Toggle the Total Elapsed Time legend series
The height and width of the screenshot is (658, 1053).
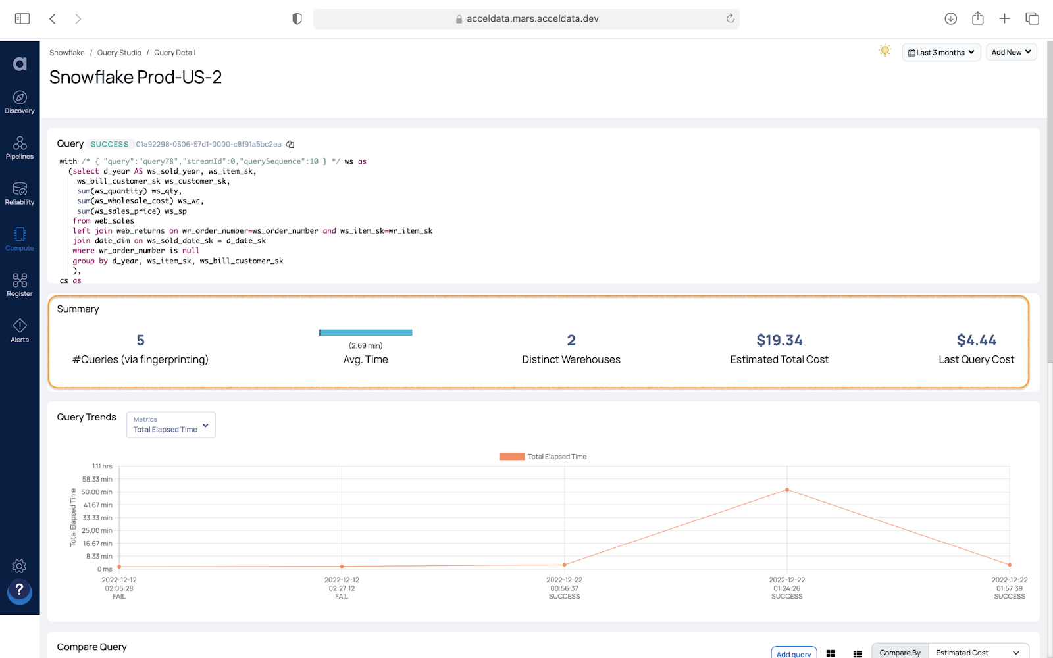tap(543, 457)
